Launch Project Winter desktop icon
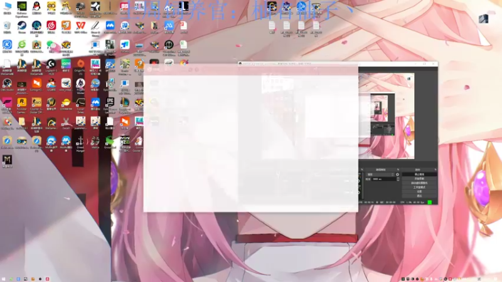 81,86
